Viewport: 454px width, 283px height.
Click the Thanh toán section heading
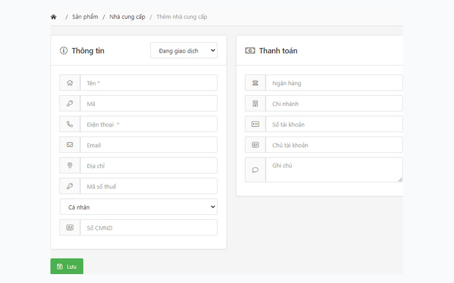278,50
